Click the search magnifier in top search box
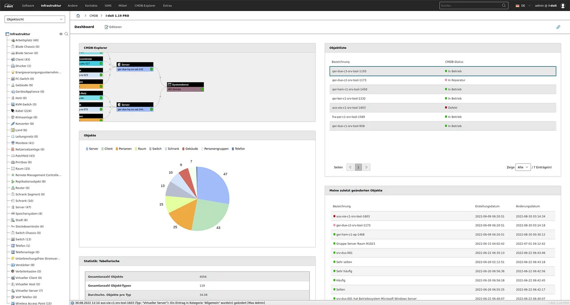 tap(504, 6)
